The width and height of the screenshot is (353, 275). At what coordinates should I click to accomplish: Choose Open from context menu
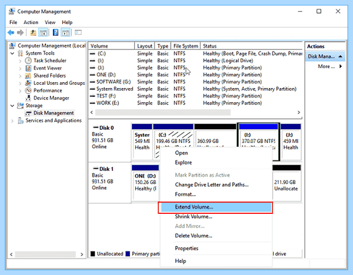[x=215, y=153]
